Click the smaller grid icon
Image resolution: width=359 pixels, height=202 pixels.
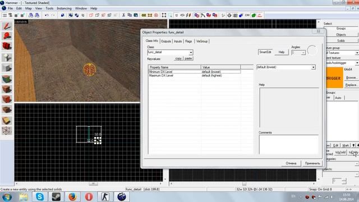click(16, 15)
